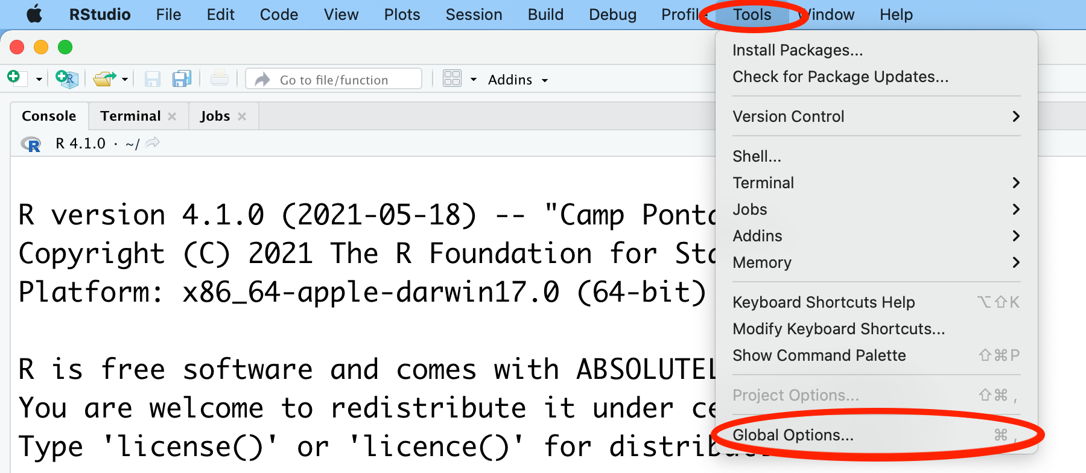Switch to the Terminal tab
1086x473 pixels.
(x=130, y=116)
